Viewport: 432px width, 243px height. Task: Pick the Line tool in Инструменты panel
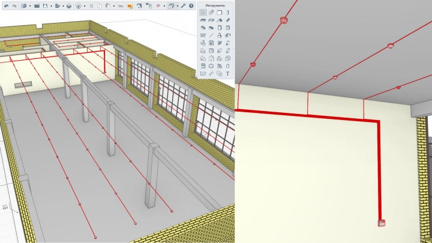pyautogui.click(x=211, y=35)
